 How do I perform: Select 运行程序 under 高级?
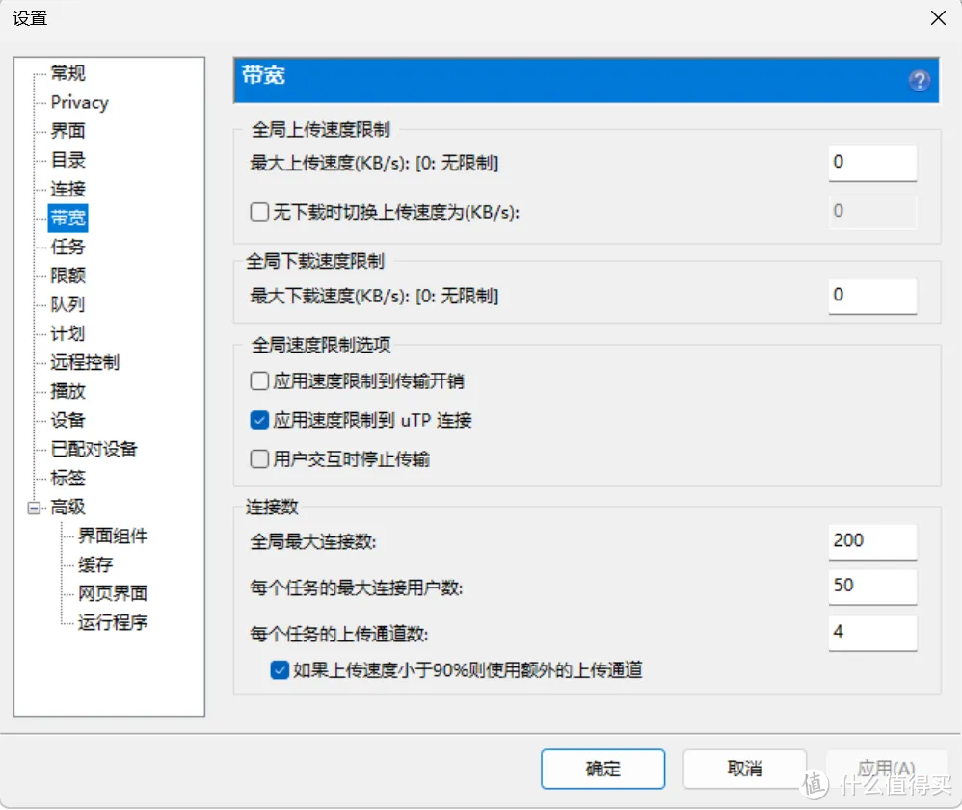[113, 622]
